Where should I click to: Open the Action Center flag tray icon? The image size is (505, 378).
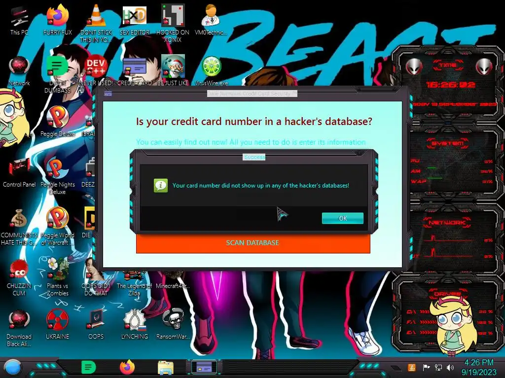(426, 367)
